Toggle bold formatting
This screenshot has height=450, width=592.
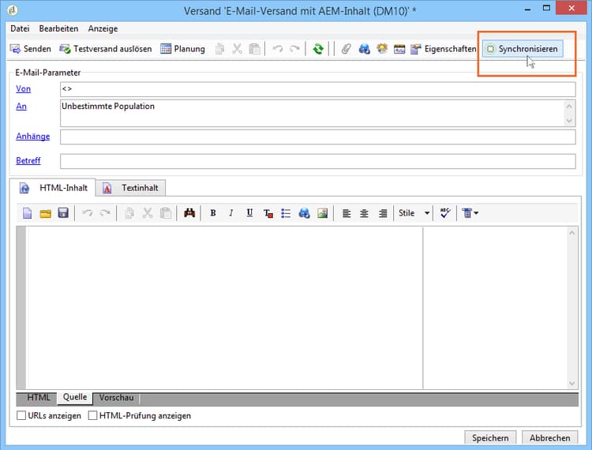(213, 213)
